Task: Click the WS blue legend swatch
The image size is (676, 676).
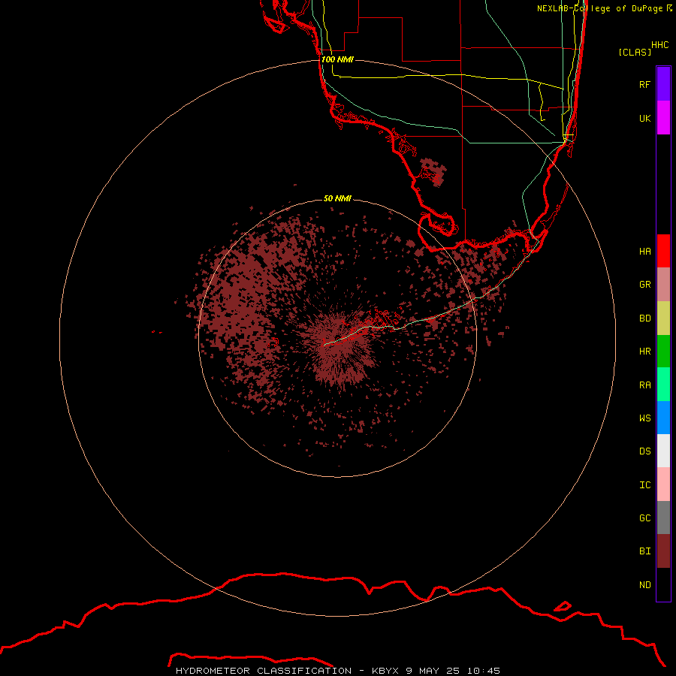Action: [663, 418]
